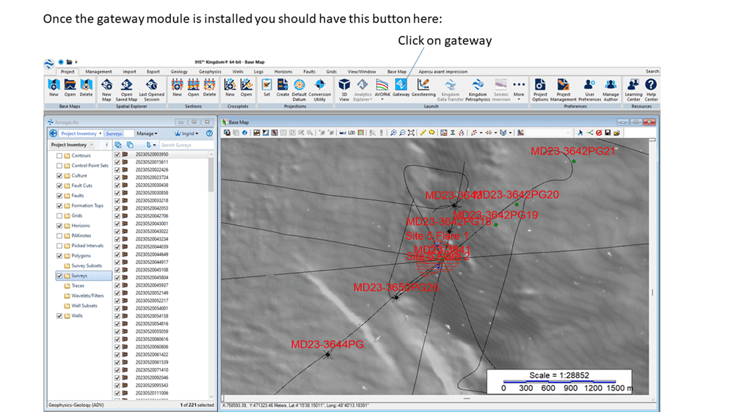
Task: Open Last Opened Session in Spatial Explorer
Action: coord(151,87)
